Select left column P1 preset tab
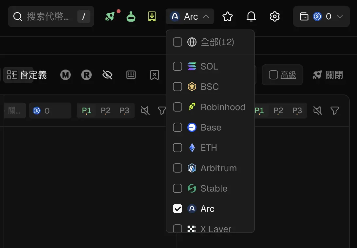 [86, 111]
